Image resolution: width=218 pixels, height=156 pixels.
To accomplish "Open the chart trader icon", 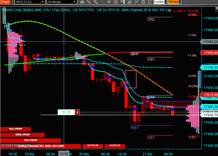I will click(x=123, y=2).
